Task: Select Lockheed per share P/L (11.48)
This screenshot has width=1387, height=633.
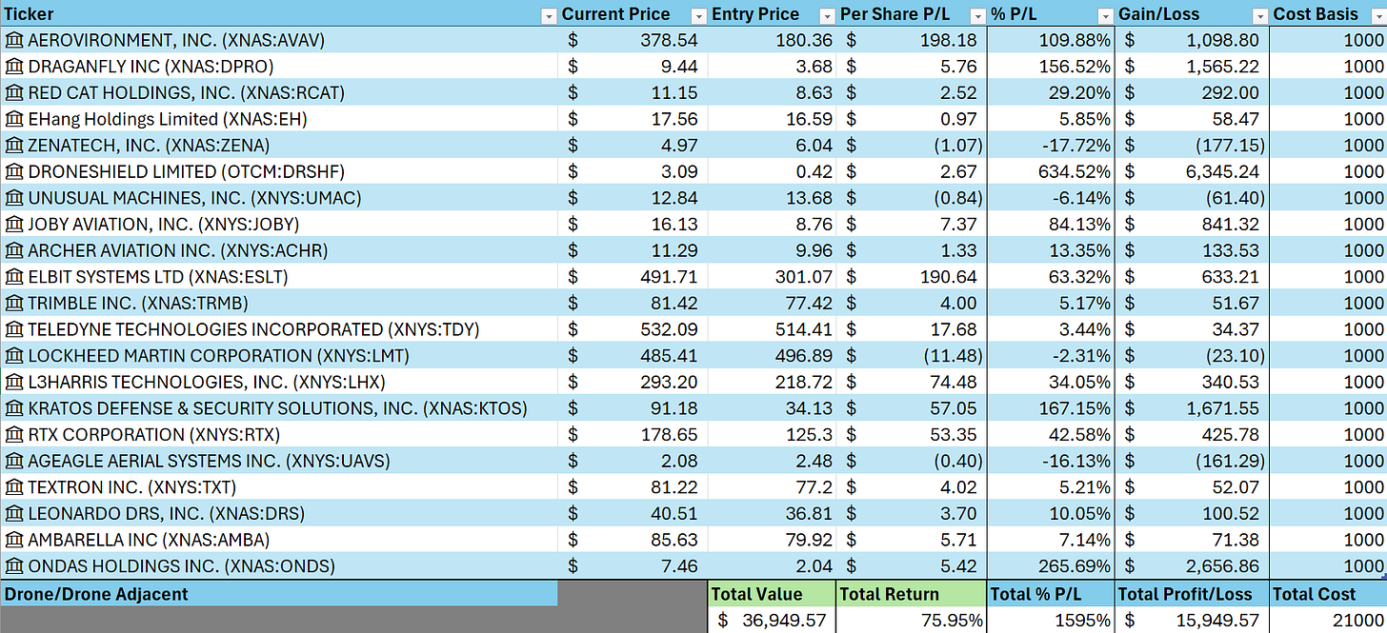Action: click(x=912, y=356)
